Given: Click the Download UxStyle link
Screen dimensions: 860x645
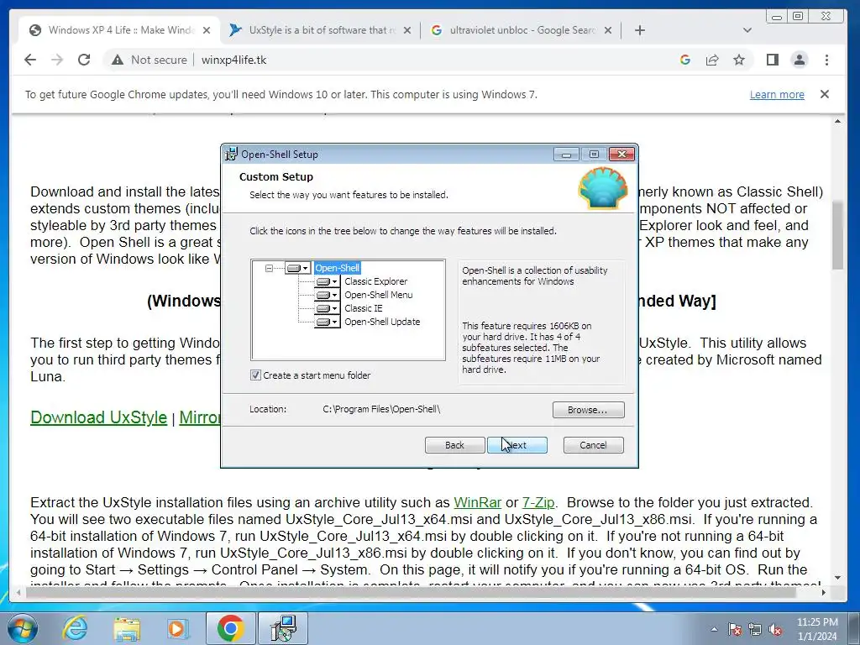Looking at the screenshot, I should (x=99, y=417).
